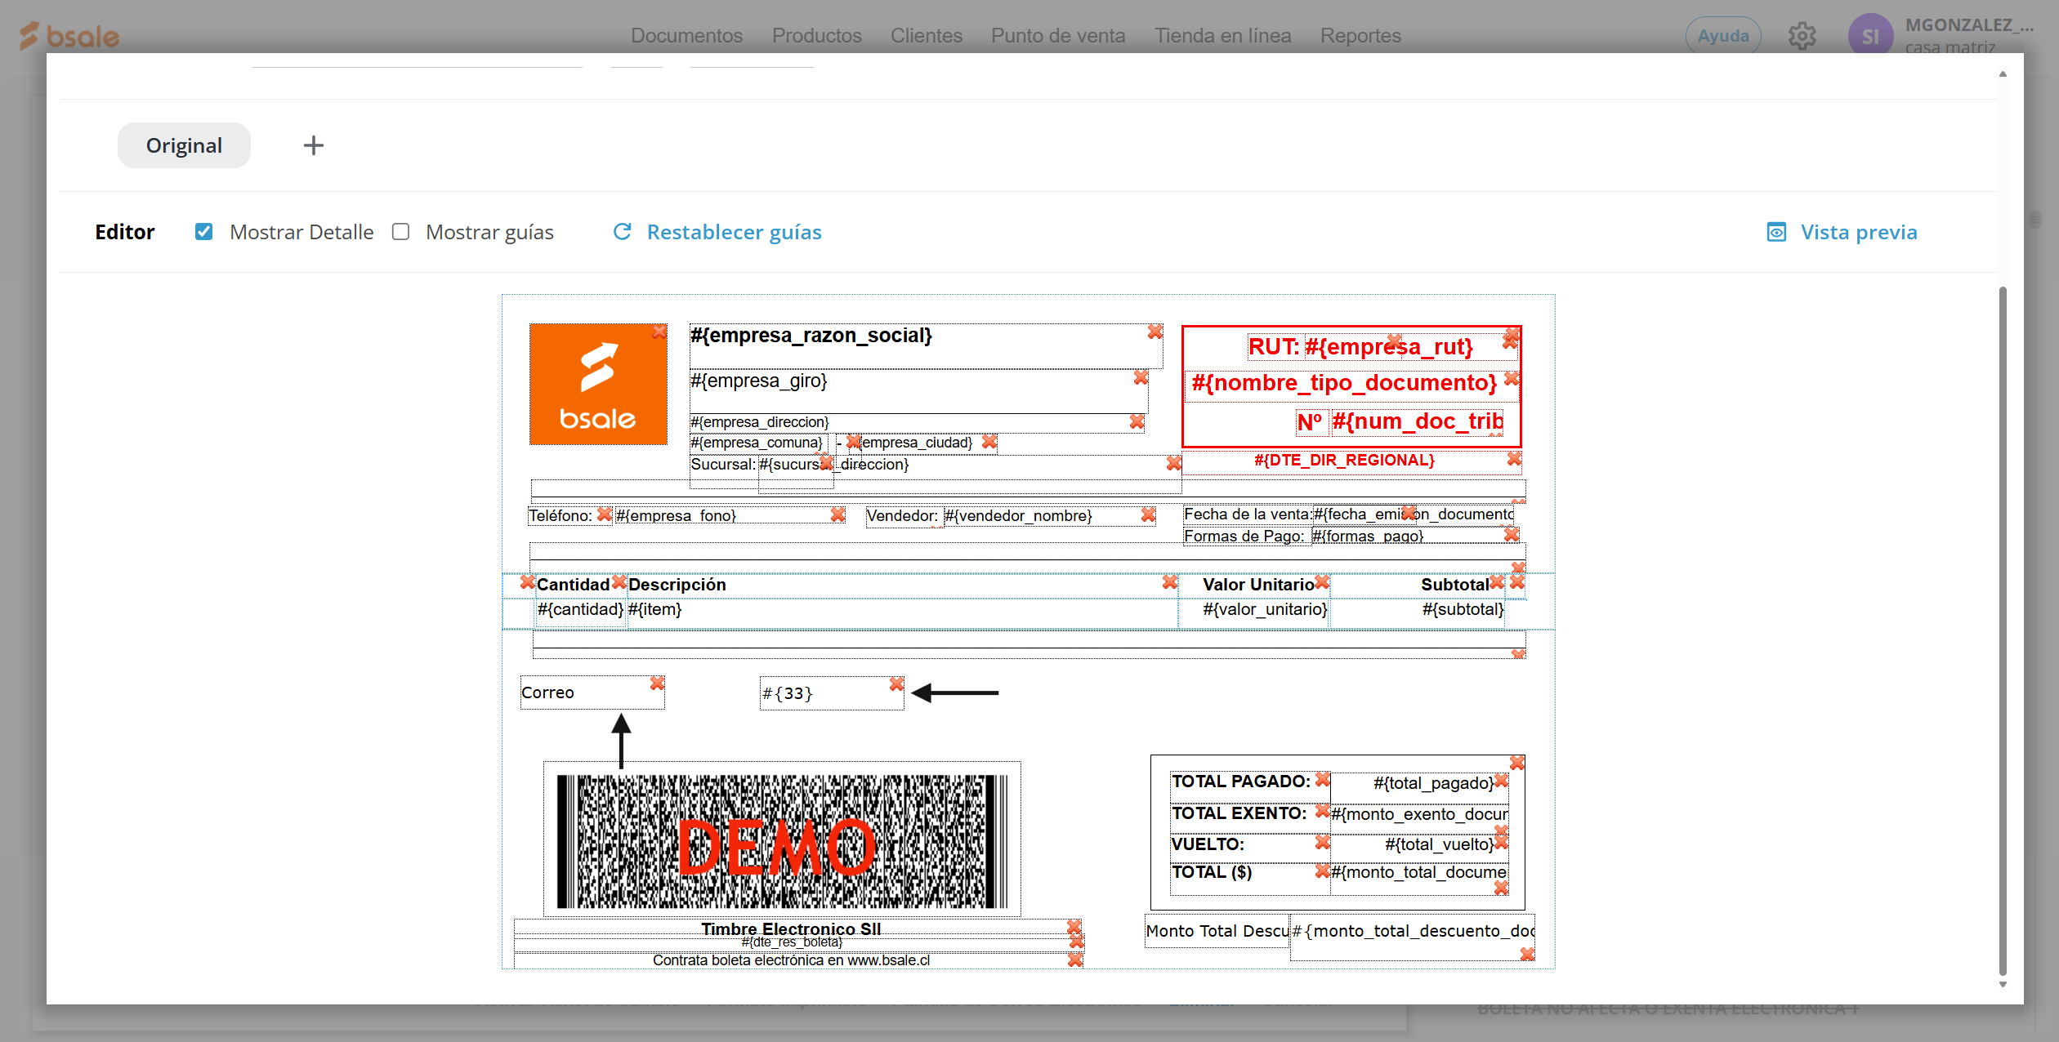Screen dimensions: 2059x1042
Task: Delete the #{33} field box
Action: (896, 684)
